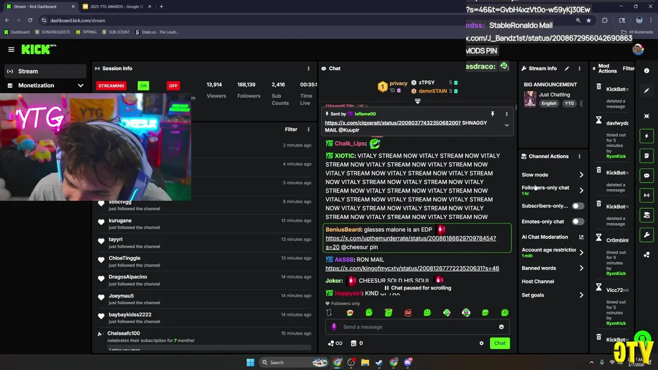Click the red OFF stream indicator
The width and height of the screenshot is (658, 370).
(x=173, y=86)
